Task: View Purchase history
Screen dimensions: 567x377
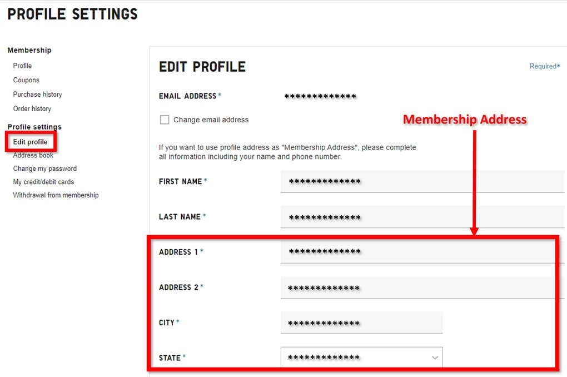Action: (x=37, y=95)
